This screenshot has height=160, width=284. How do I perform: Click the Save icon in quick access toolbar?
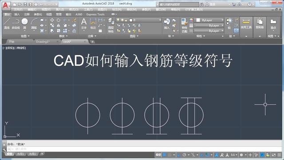pyautogui.click(x=25, y=4)
